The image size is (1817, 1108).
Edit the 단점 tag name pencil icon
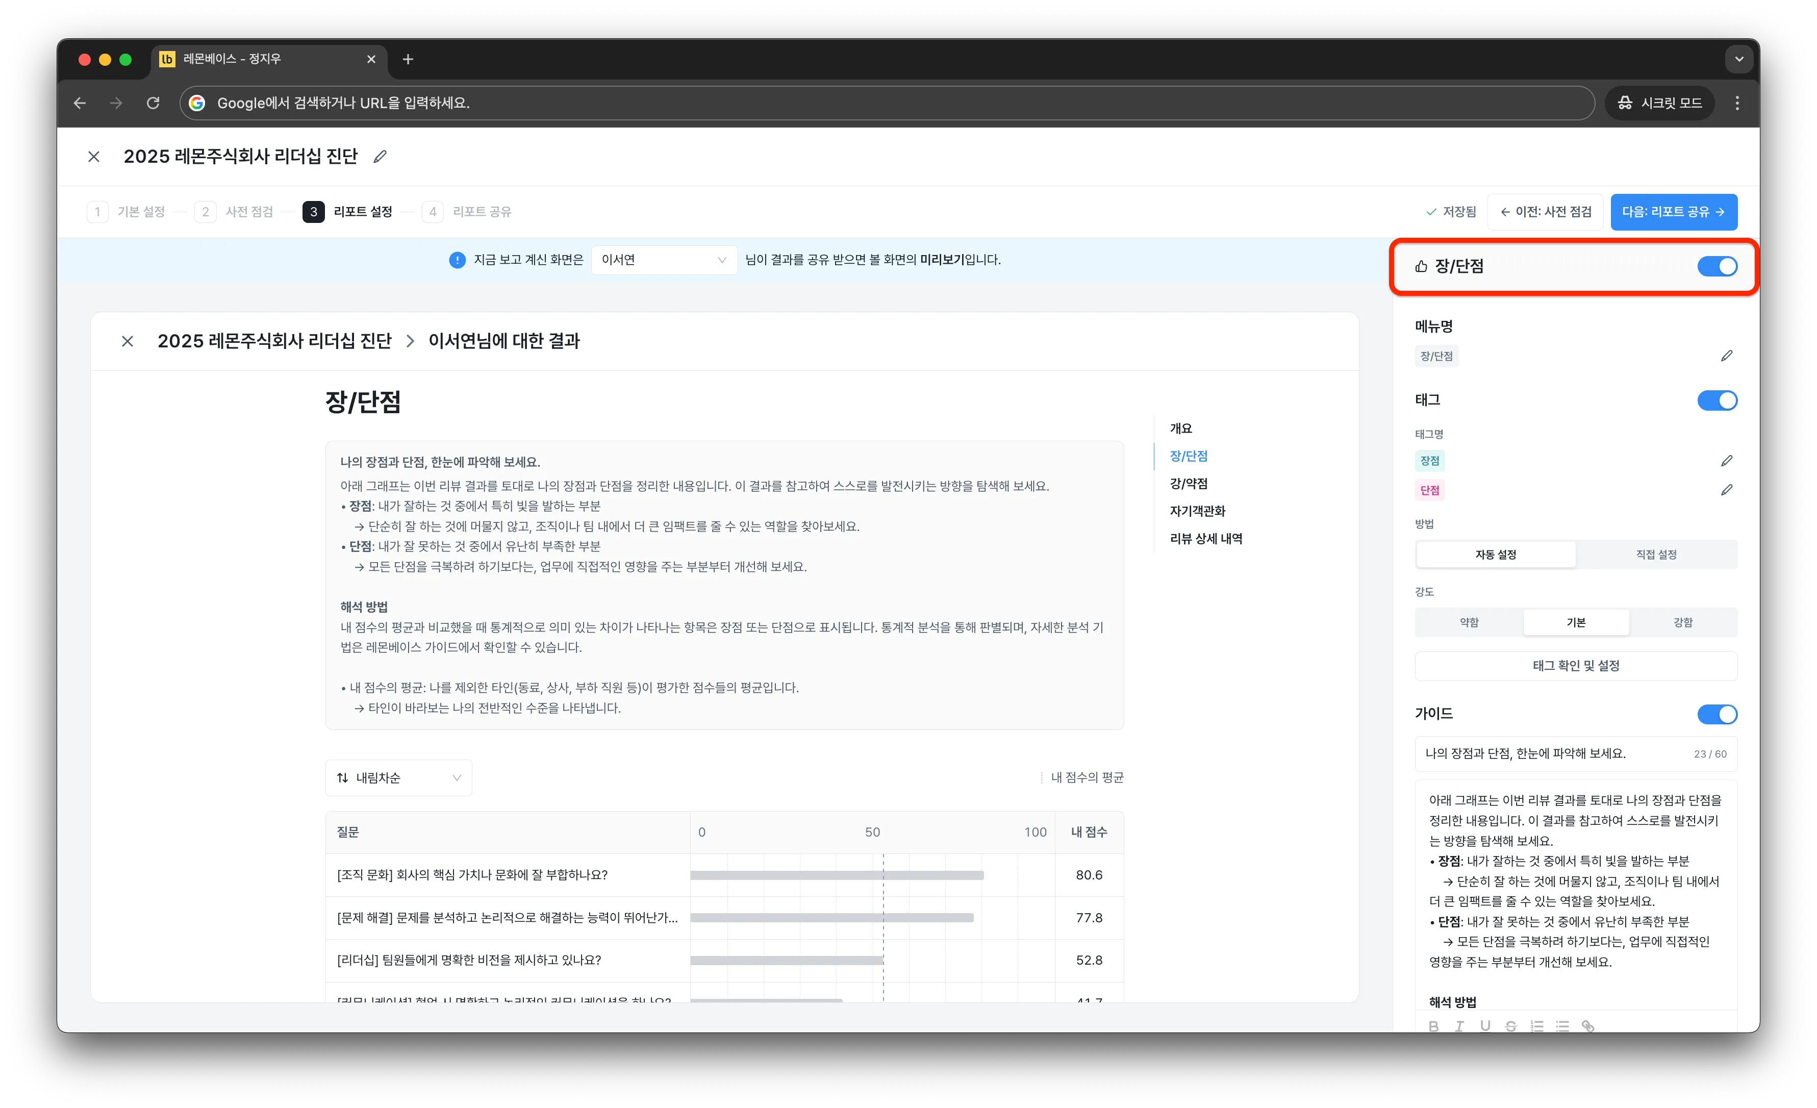pyautogui.click(x=1726, y=490)
